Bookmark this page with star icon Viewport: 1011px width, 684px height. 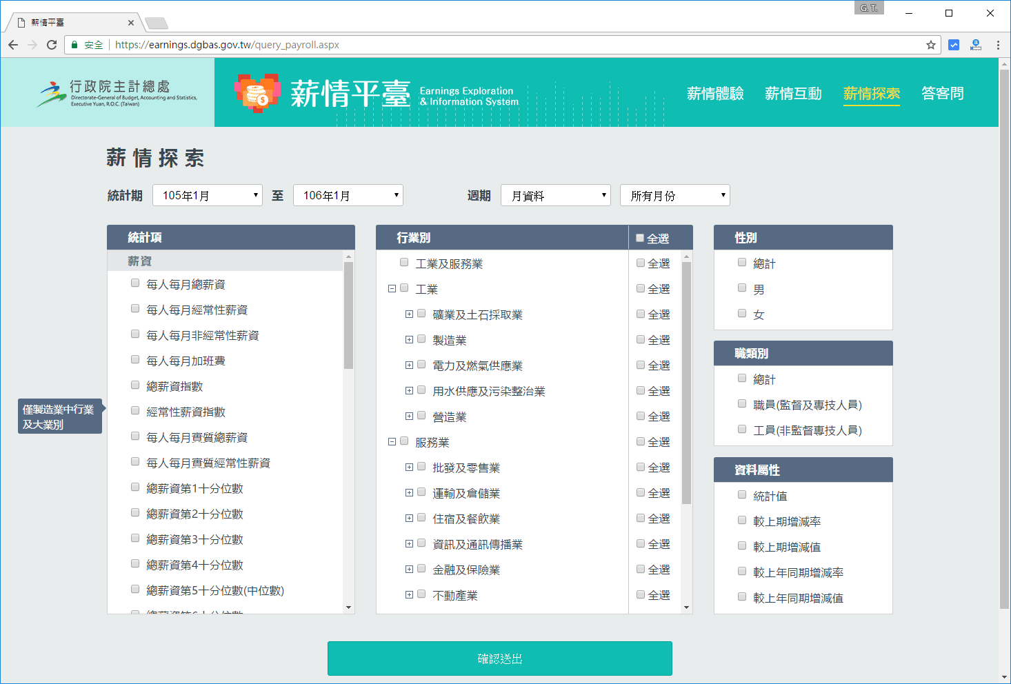coord(930,45)
